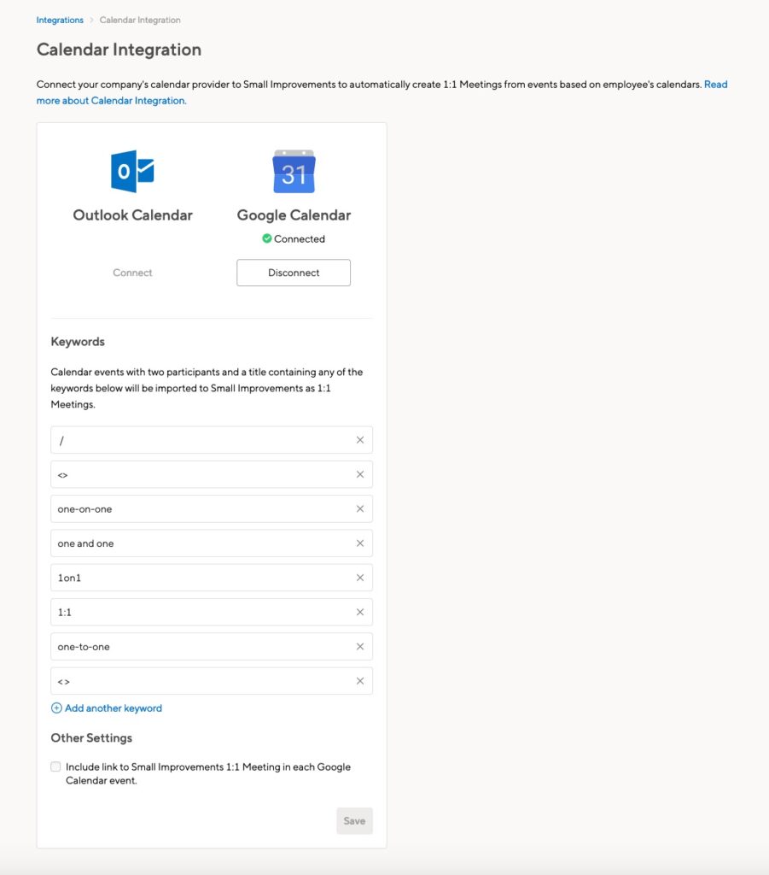This screenshot has height=875, width=769.
Task: Focus the "1:1" keyword field
Action: (212, 612)
